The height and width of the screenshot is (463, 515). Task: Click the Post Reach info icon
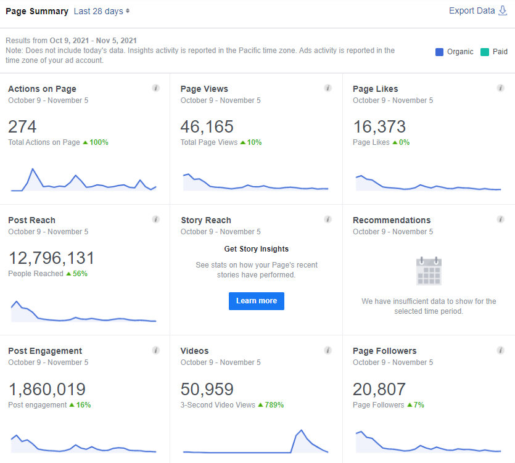pyautogui.click(x=155, y=219)
